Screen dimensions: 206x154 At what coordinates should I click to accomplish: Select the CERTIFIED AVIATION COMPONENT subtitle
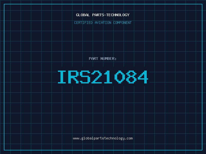pos(103,23)
